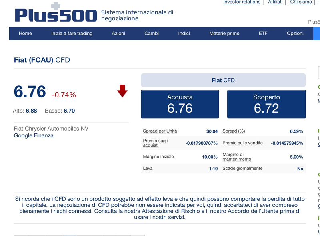Navigate to Materie prime
This screenshot has width=320, height=236.
pos(224,33)
